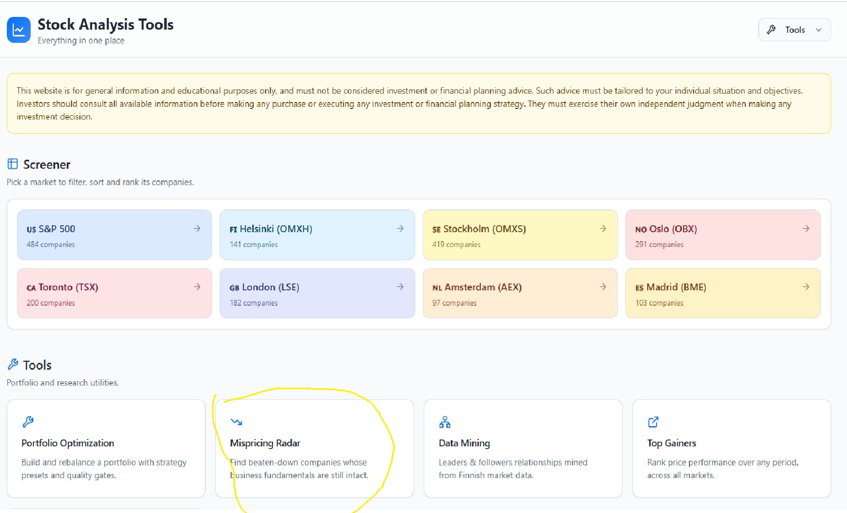Click the arrow on the London card
847x513 pixels.
pos(400,287)
